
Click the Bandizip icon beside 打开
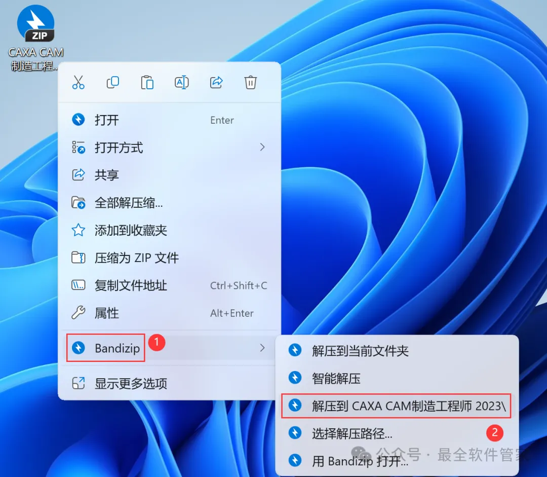79,120
